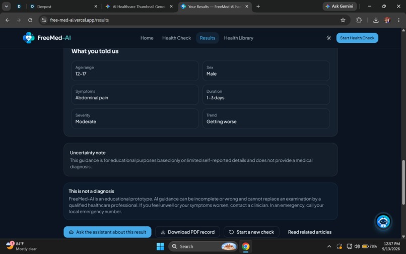Screen dimensions: 406x254
Task: Click the sync tray icon
Action: click(339, 246)
